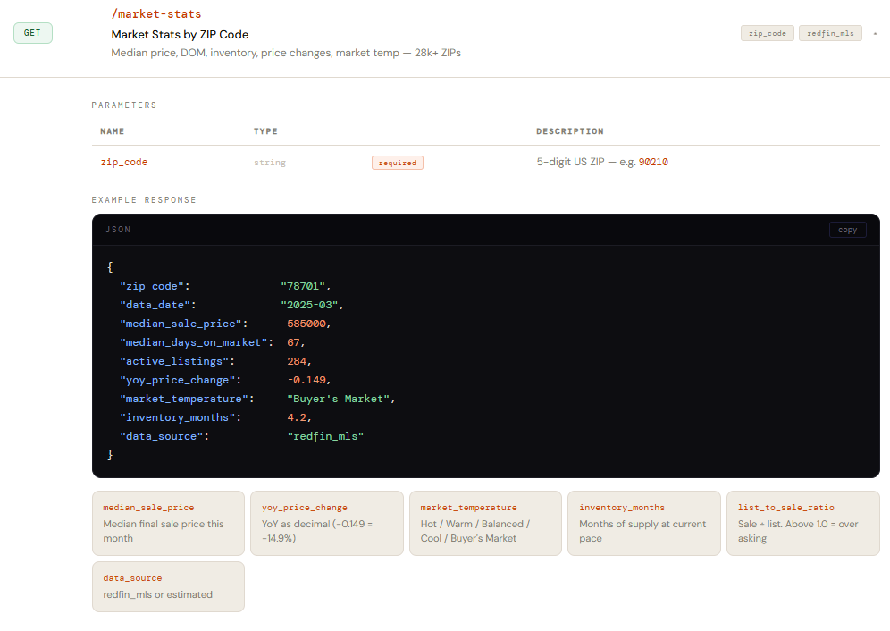Click the required badge on zip_code
The width and height of the screenshot is (890, 631).
click(x=397, y=162)
